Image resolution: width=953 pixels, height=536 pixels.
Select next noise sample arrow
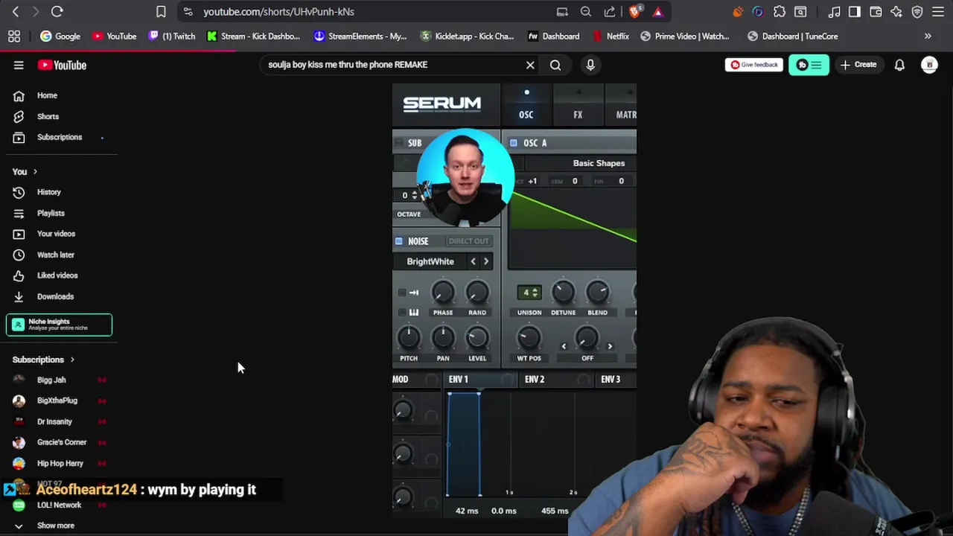click(486, 261)
